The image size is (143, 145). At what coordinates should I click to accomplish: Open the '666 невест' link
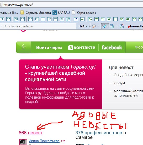pyautogui.click(x=31, y=133)
